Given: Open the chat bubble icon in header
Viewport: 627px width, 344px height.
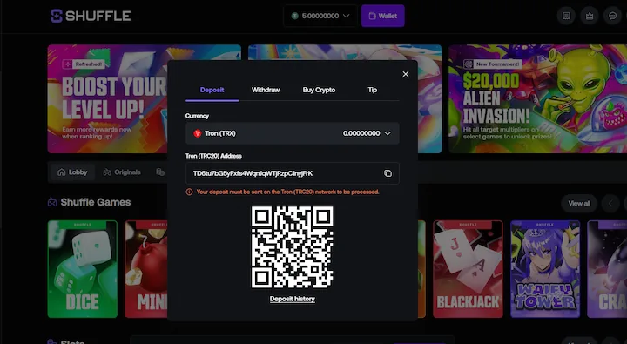Looking at the screenshot, I should point(612,16).
